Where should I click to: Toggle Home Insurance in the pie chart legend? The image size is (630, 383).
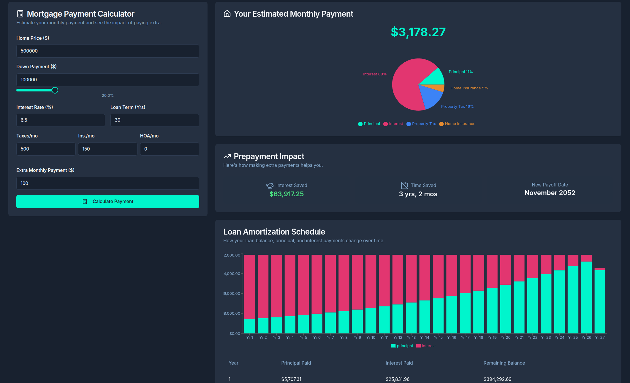coord(457,124)
